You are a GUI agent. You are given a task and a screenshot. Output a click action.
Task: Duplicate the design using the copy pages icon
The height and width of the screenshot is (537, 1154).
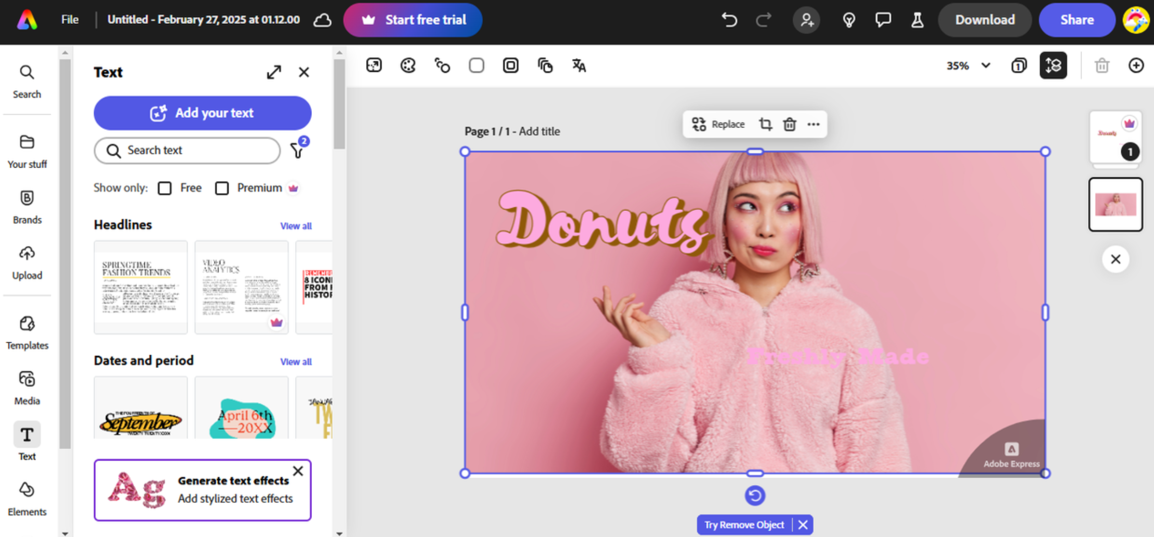tap(545, 65)
